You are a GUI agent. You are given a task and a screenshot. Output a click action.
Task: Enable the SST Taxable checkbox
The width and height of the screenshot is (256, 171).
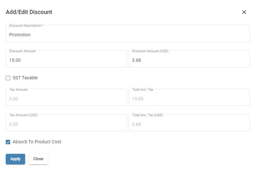8,78
